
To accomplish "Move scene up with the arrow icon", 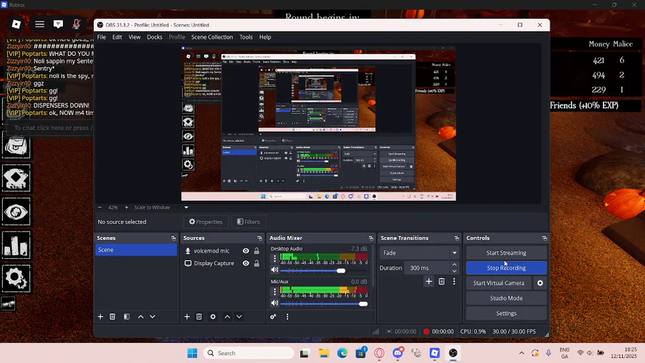I will pos(140,316).
